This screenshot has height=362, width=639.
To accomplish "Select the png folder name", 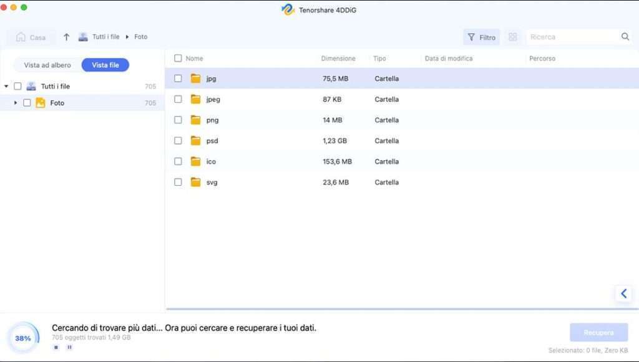I will click(x=212, y=120).
